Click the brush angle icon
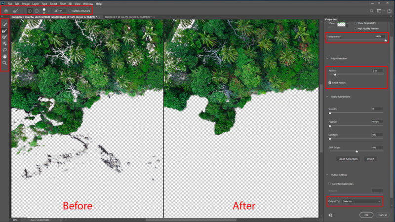Image resolution: width=395 pixels, height=222 pixels. click(56, 11)
